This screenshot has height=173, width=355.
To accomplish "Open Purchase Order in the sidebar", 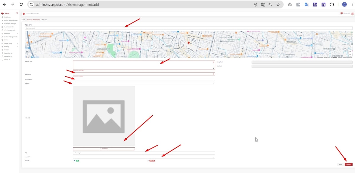I will click(x=9, y=27).
